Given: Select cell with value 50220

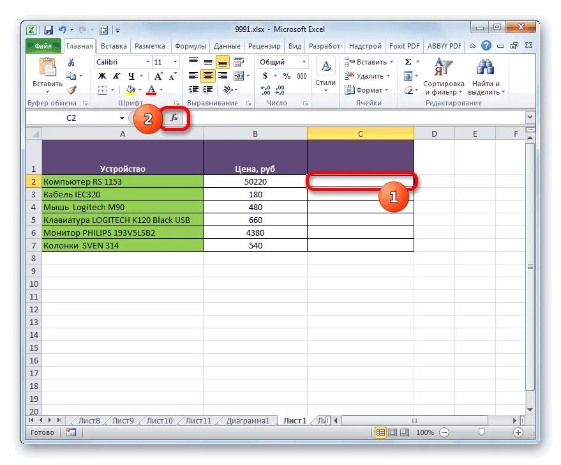Looking at the screenshot, I should (x=255, y=181).
